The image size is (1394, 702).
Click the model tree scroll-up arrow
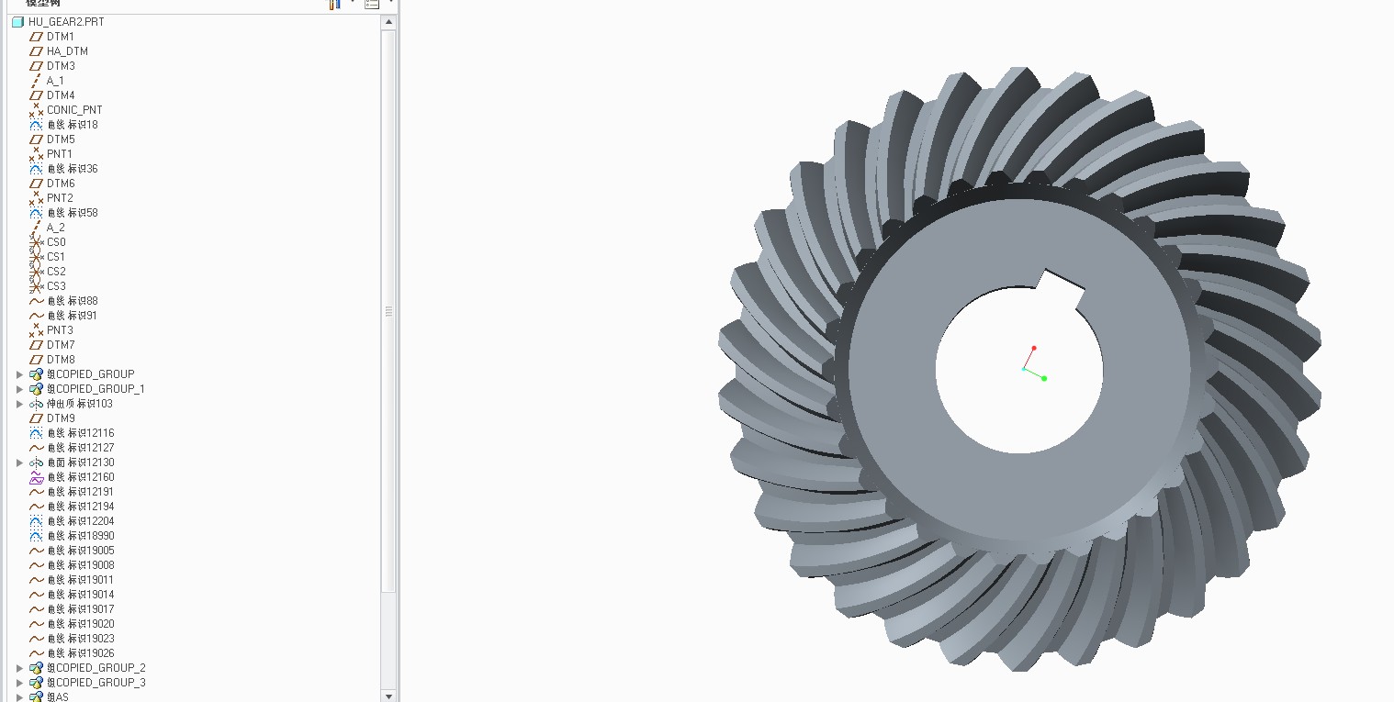click(388, 22)
